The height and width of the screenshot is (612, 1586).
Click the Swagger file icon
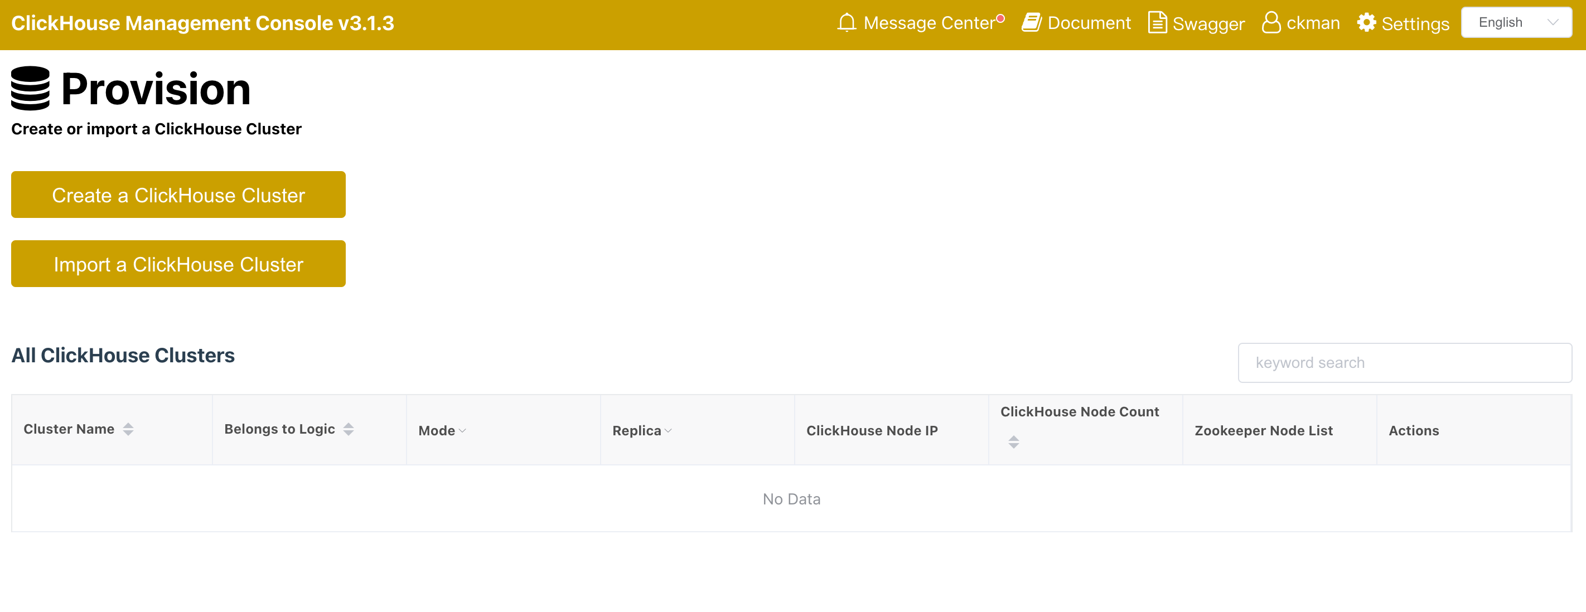coord(1157,23)
